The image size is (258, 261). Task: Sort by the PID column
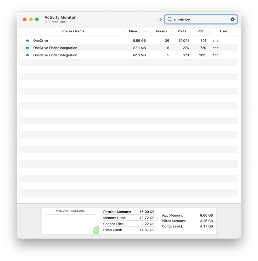point(200,31)
